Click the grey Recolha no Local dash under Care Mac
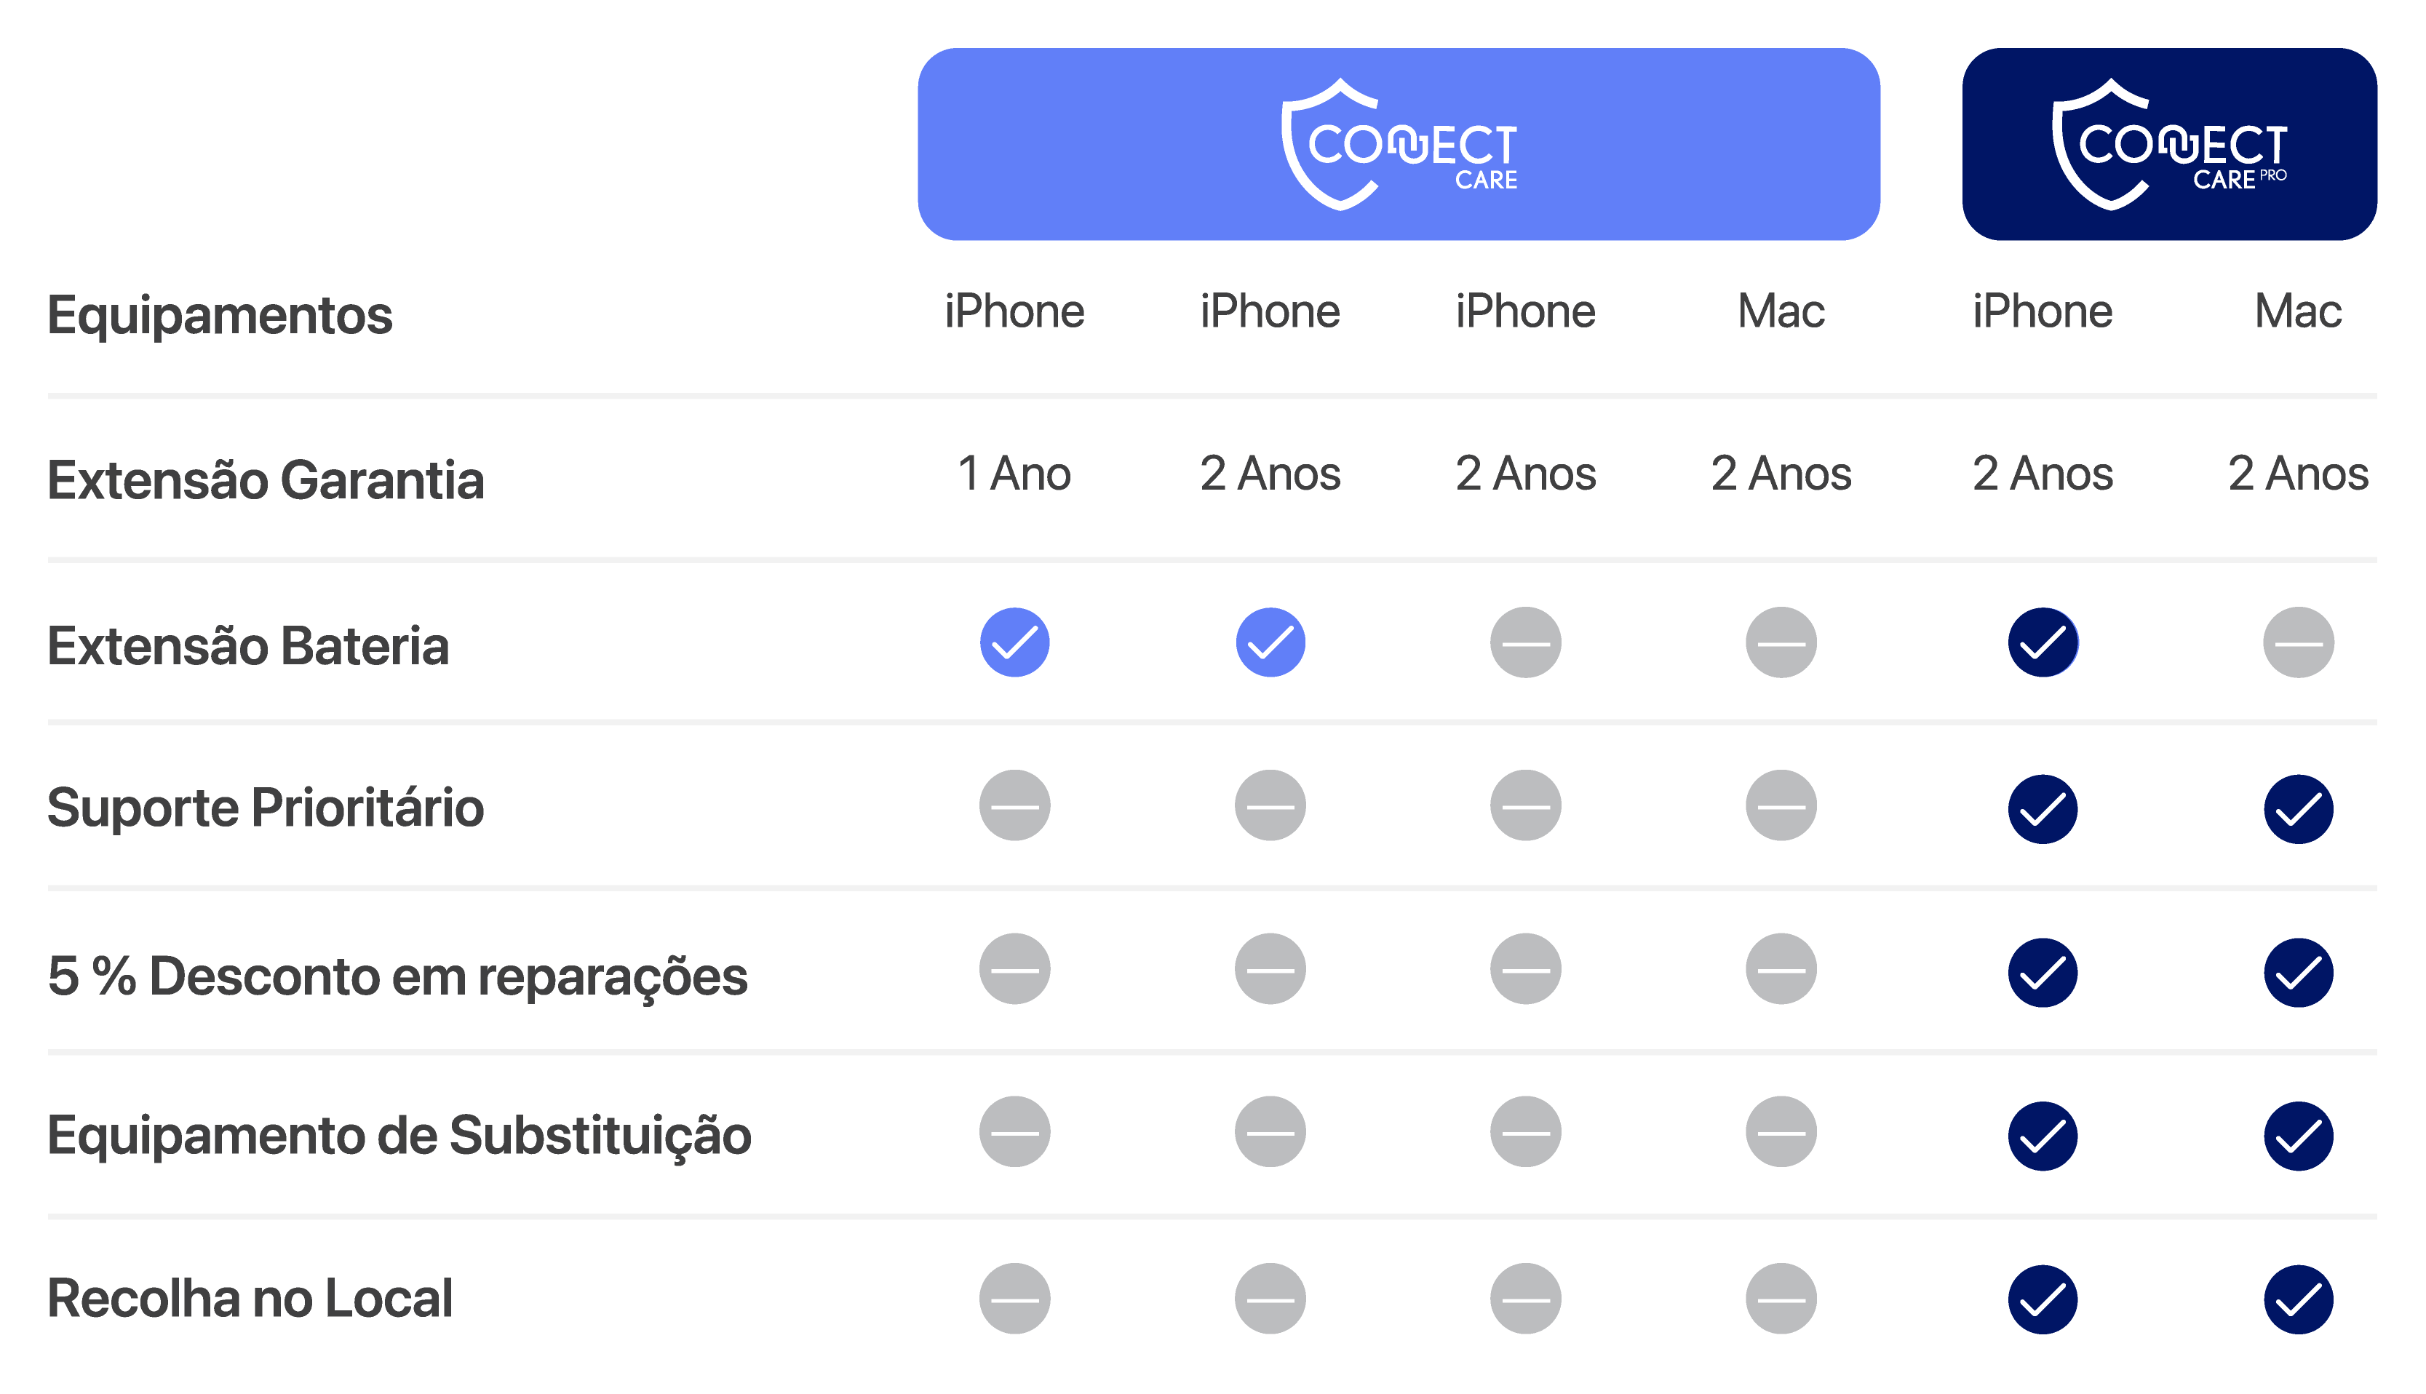Viewport: 2426px width, 1394px height. coord(1781,1299)
